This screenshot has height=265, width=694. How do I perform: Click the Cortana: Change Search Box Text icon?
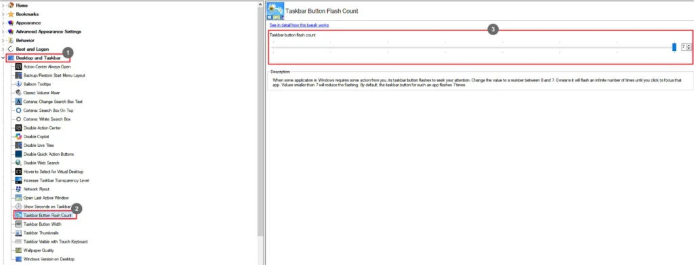point(18,102)
